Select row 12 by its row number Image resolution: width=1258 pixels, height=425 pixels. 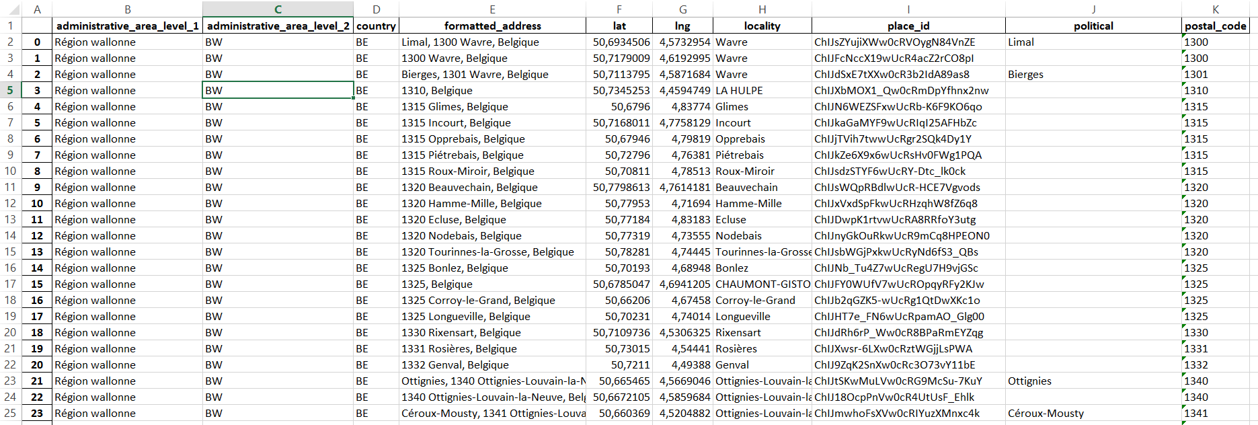coord(11,203)
